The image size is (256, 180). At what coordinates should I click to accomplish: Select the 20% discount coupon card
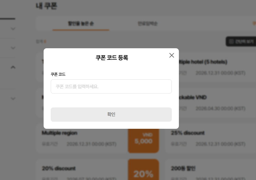pos(82,170)
